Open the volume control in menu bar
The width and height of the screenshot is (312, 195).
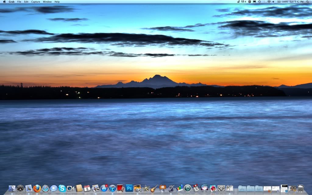point(274,2)
